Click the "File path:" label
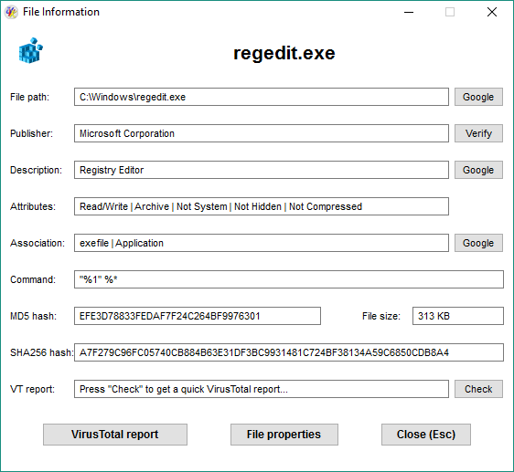514x472 pixels. [x=29, y=97]
